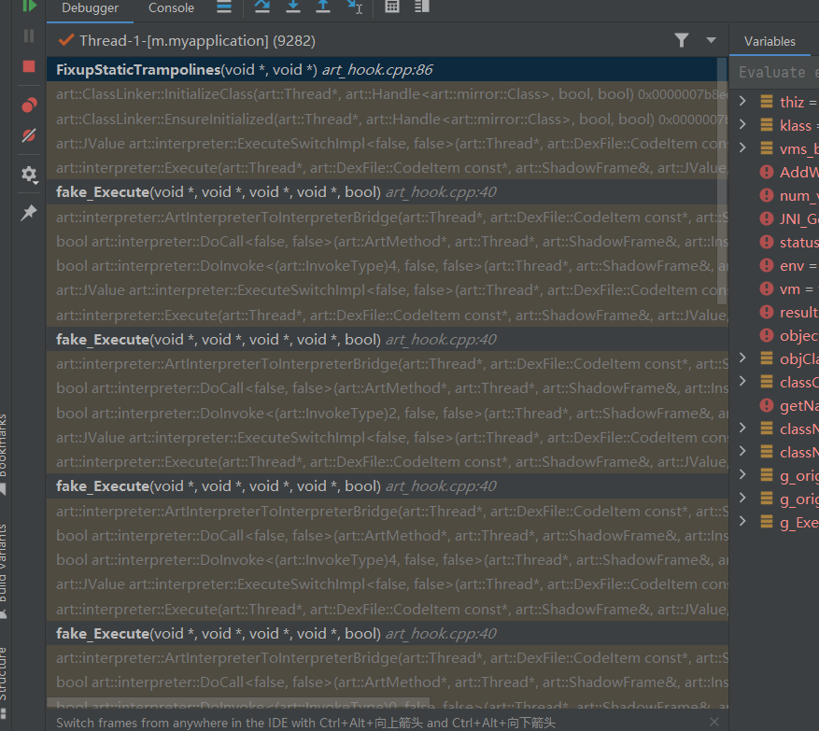The height and width of the screenshot is (731, 819).
Task: Click the frames filter funnel icon
Action: coord(682,40)
